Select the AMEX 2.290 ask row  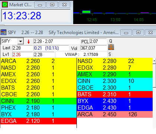(x=115, y=74)
